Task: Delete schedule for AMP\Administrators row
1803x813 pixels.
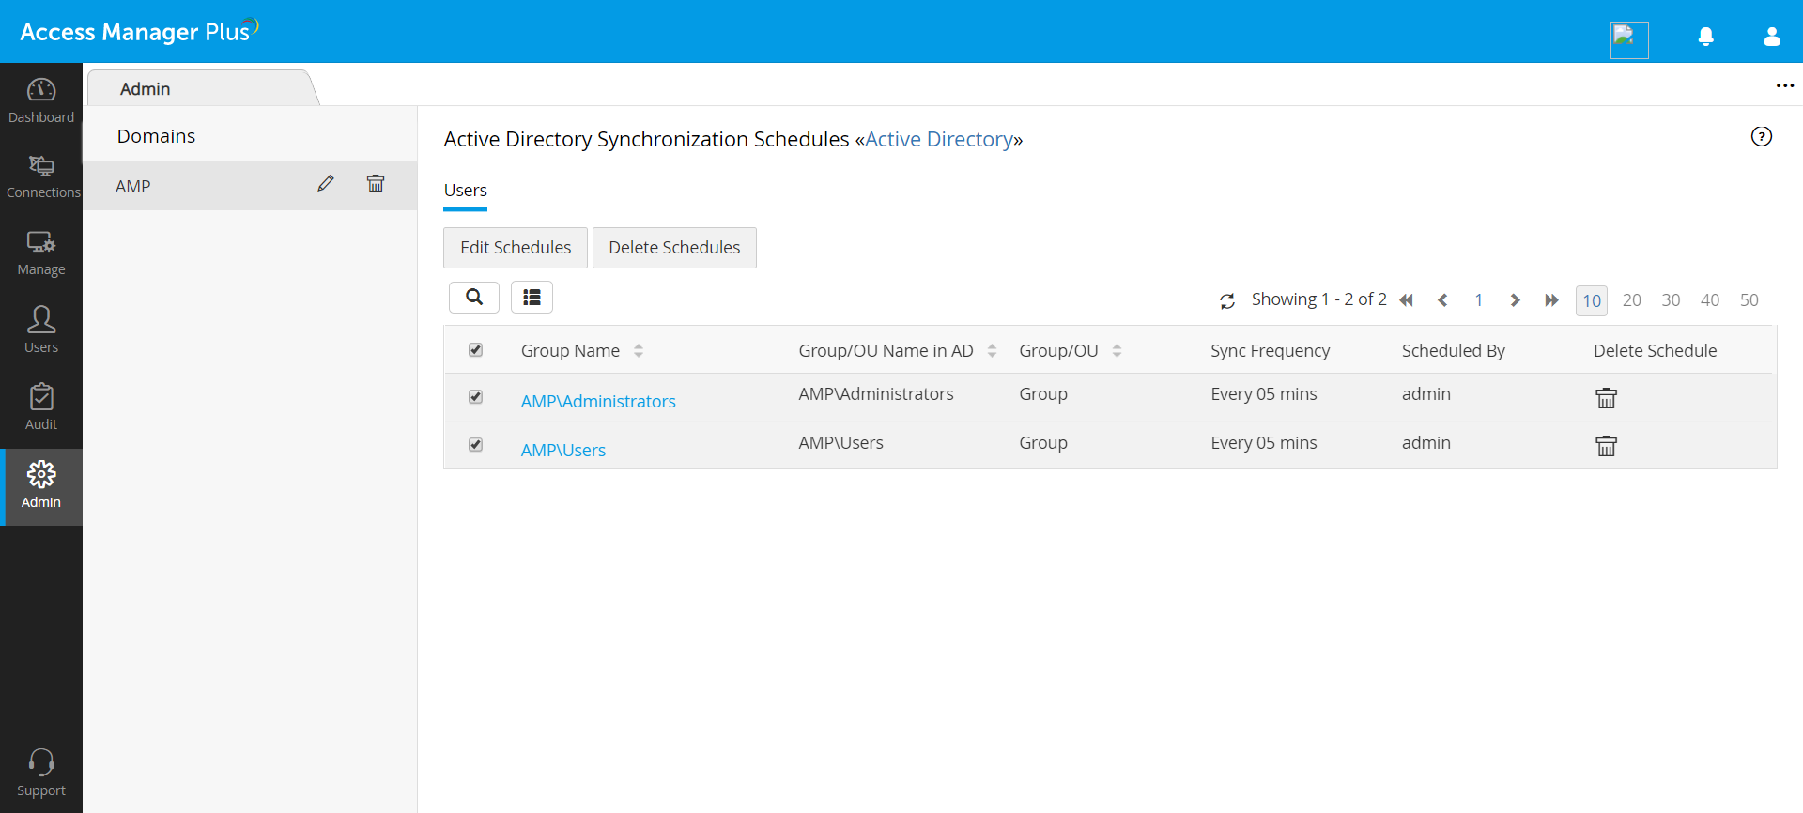Action: [x=1606, y=398]
